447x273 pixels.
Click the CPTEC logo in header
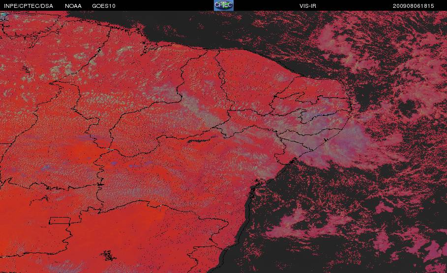(224, 5)
